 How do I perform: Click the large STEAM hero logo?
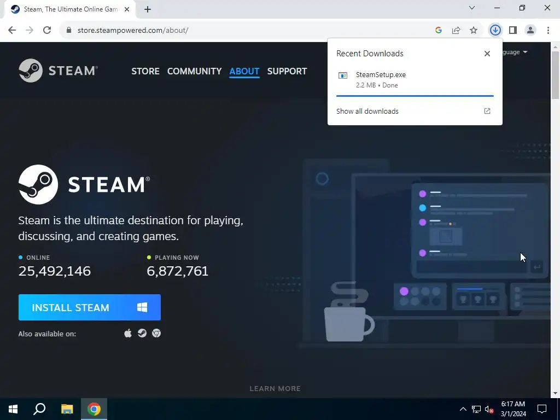tap(84, 185)
